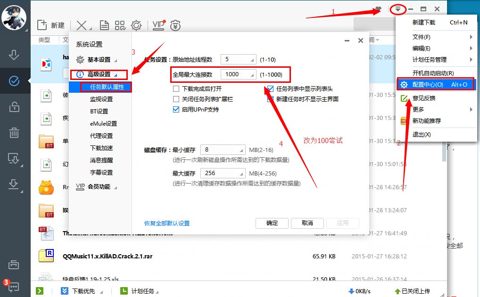Screen dimensions: 480x297
Task: Click the 新建 new task icon
Action: coord(42,25)
